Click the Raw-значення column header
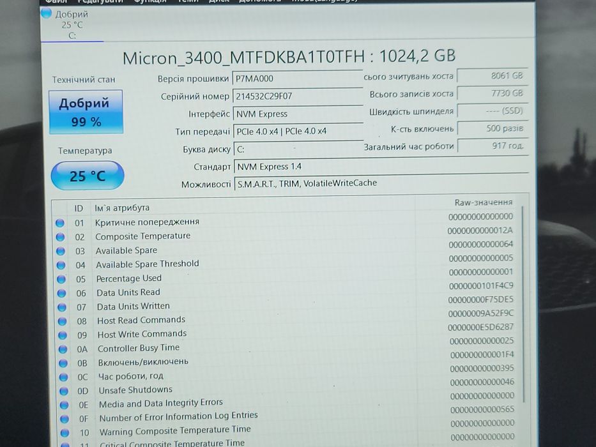The height and width of the screenshot is (447, 596). 484,202
